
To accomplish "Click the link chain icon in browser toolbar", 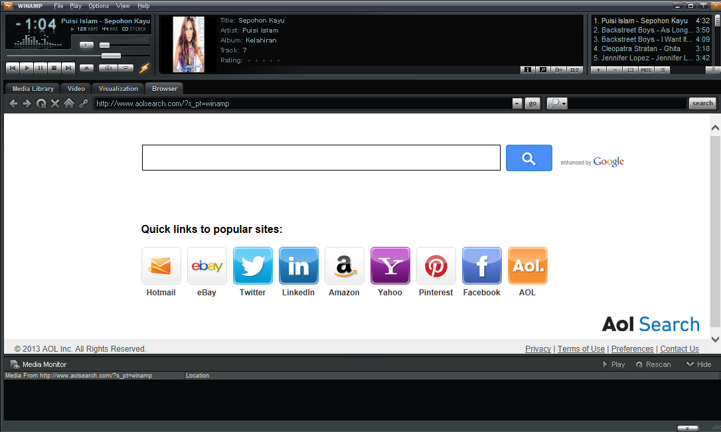I will pos(83,104).
